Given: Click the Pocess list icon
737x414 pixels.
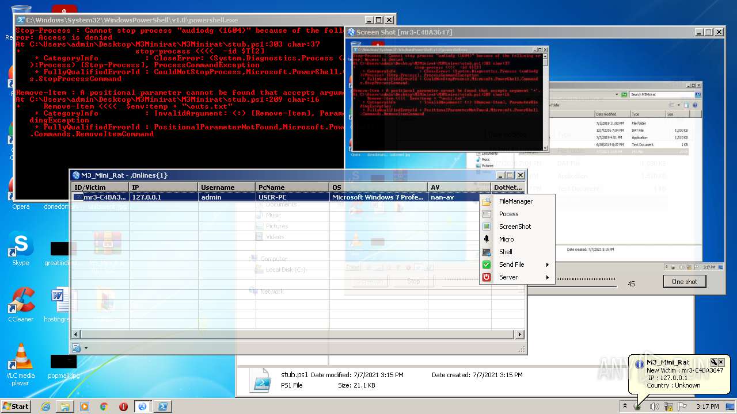Looking at the screenshot, I should click(487, 214).
